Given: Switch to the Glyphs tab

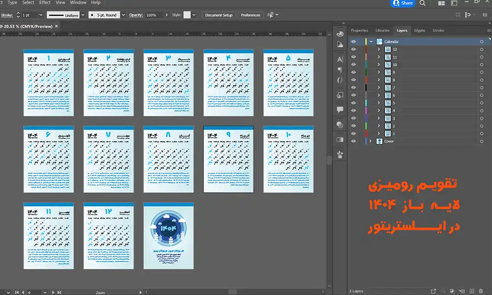Looking at the screenshot, I should [x=420, y=30].
